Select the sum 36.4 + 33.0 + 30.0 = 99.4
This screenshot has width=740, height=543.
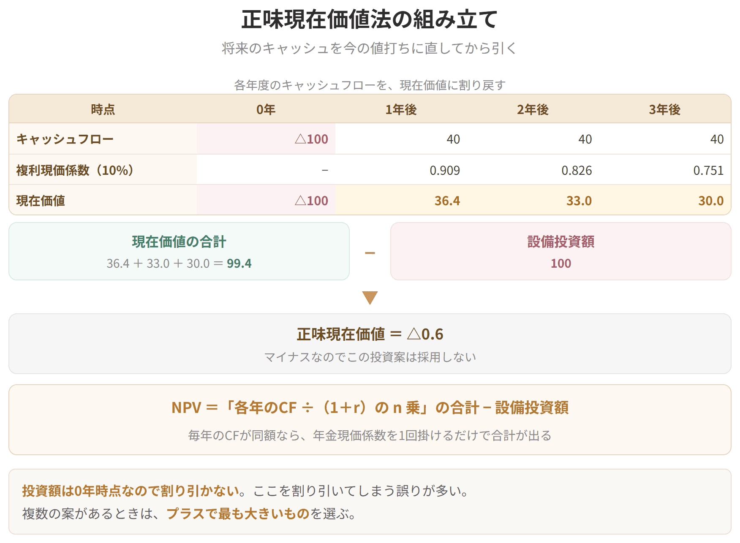pyautogui.click(x=179, y=263)
